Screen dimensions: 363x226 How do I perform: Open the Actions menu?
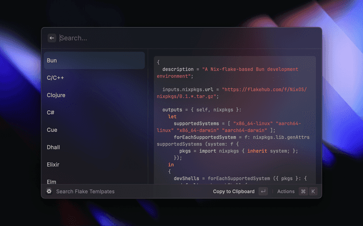click(x=286, y=192)
